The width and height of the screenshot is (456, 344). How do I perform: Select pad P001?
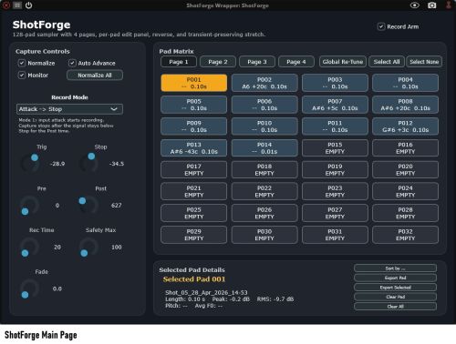pyautogui.click(x=193, y=83)
